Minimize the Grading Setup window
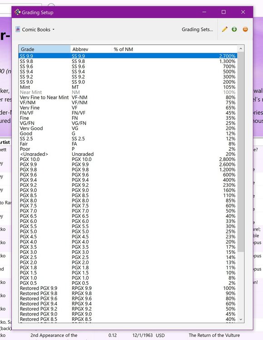Viewport: 263px width, 340px height. pyautogui.click(x=204, y=12)
